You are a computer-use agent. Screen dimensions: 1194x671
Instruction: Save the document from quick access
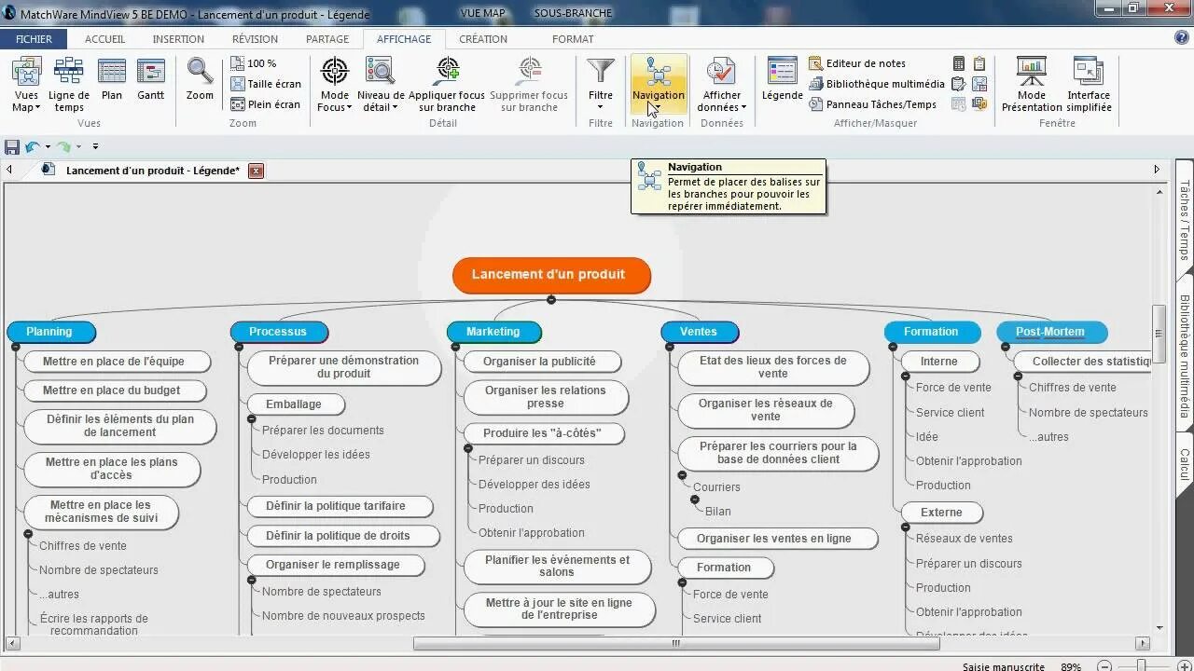tap(12, 146)
